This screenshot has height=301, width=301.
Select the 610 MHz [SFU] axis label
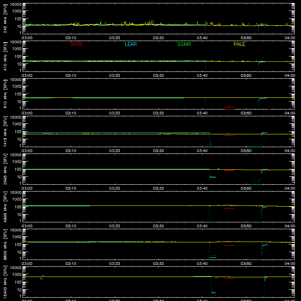click(x=5, y=94)
